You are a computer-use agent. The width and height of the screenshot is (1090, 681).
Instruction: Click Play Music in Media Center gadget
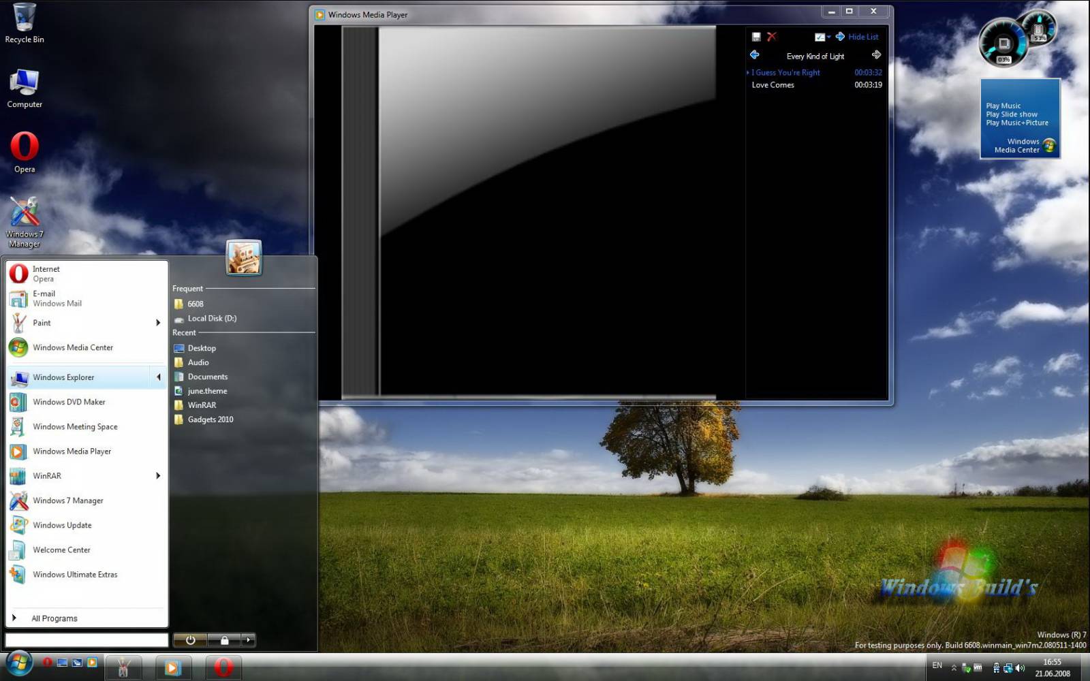tap(1003, 106)
